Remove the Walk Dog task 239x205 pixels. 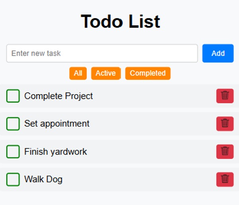pos(225,179)
